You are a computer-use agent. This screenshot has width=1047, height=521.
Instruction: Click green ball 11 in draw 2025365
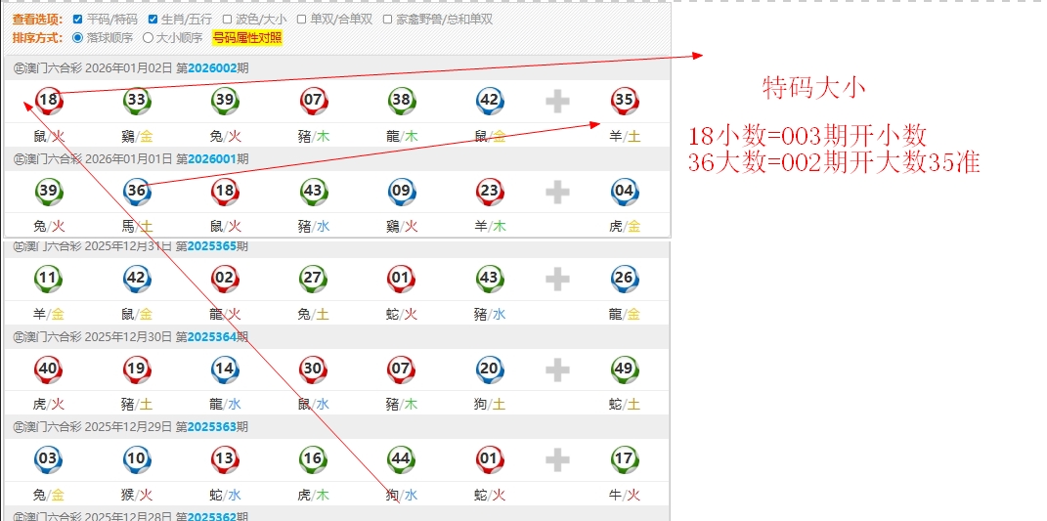tap(49, 279)
